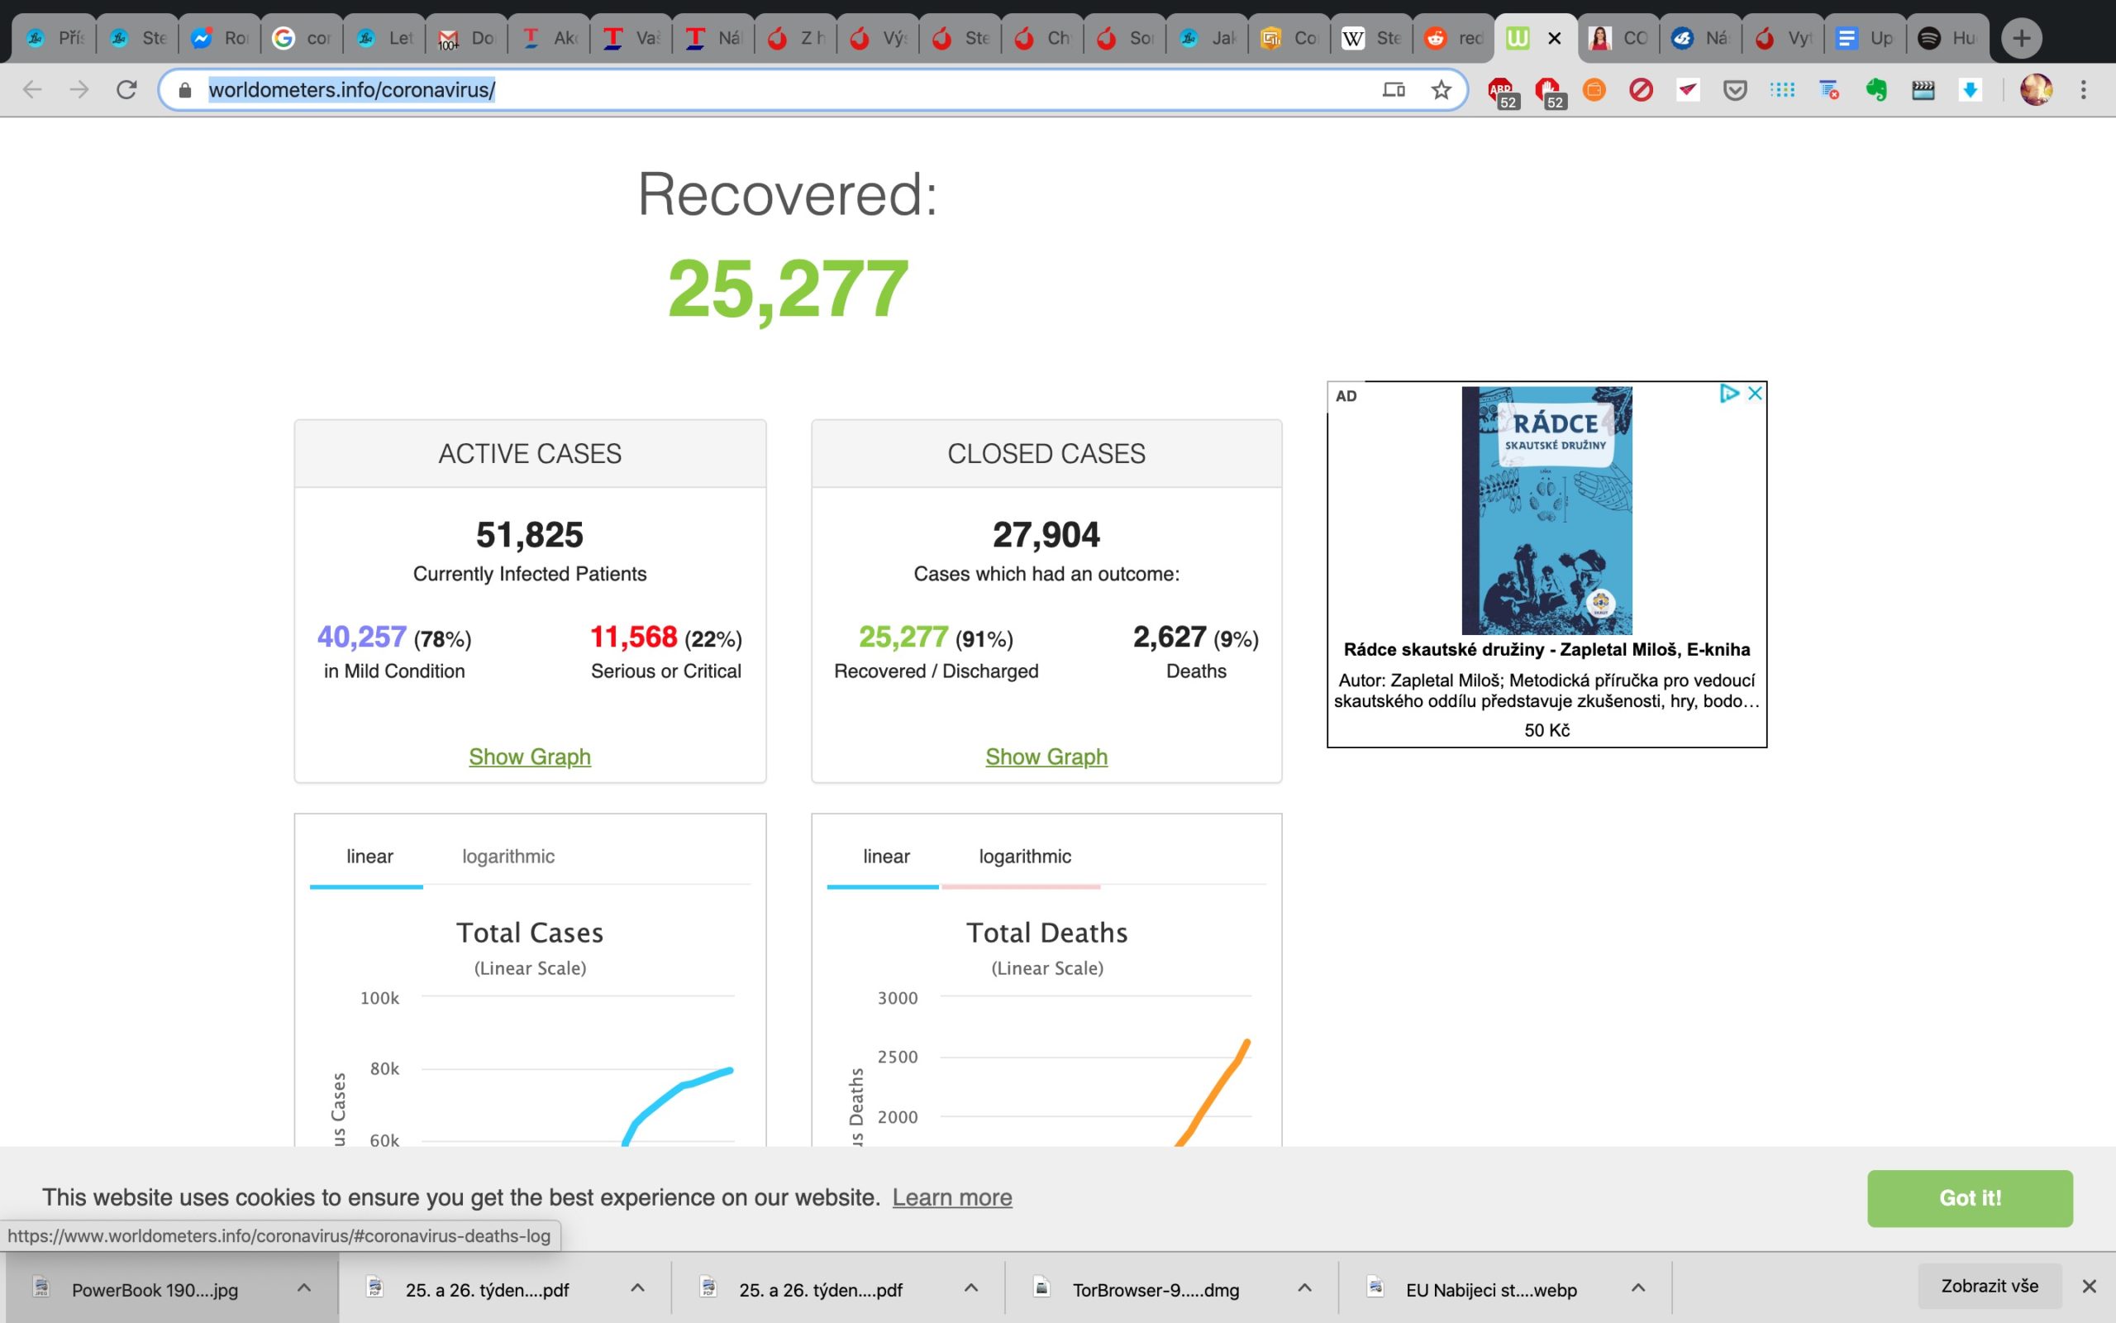
Task: Click the red prohibition circle extension
Action: [1642, 89]
